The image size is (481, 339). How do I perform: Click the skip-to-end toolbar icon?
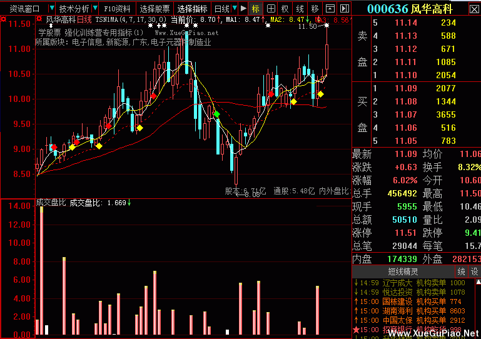coord(345,9)
